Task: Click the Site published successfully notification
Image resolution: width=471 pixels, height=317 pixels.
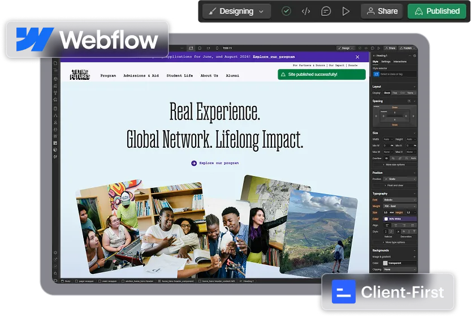Action: tap(322, 75)
